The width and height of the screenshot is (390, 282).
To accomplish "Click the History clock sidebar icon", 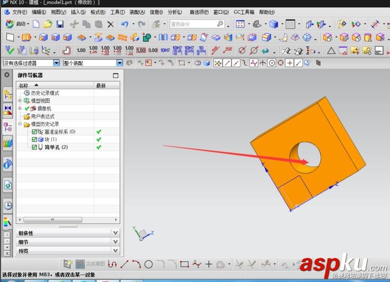I will tap(8, 206).
